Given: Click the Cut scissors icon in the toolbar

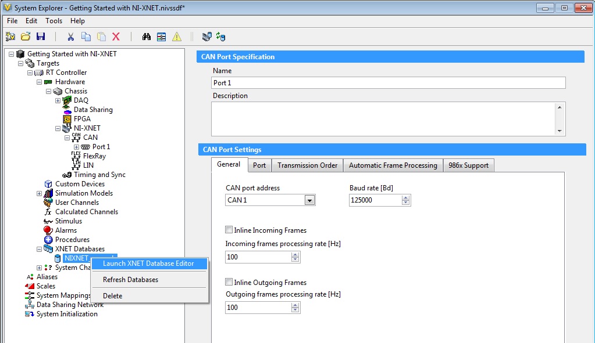Looking at the screenshot, I should click(x=70, y=37).
